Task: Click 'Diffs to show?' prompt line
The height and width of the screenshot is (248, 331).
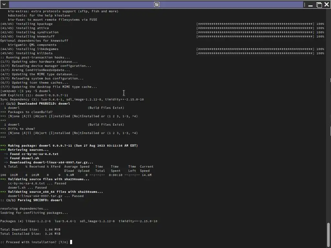Action: (18, 129)
